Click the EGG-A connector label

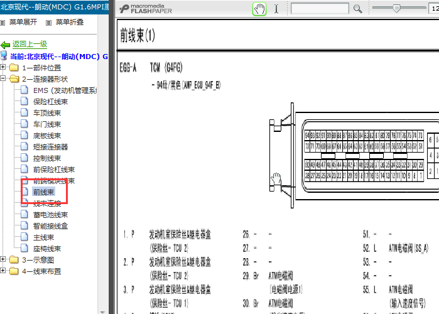pyautogui.click(x=128, y=67)
